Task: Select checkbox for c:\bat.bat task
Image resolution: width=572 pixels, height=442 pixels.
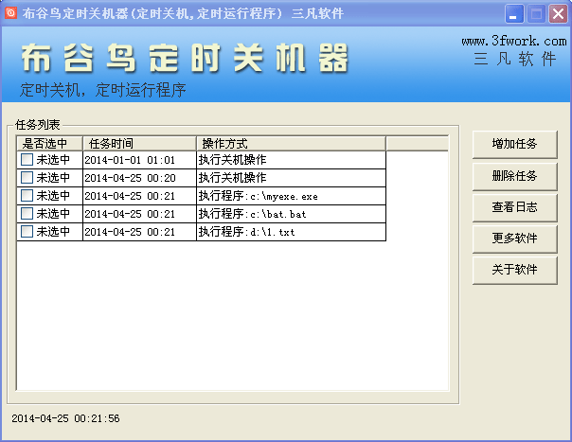Action: click(x=27, y=214)
